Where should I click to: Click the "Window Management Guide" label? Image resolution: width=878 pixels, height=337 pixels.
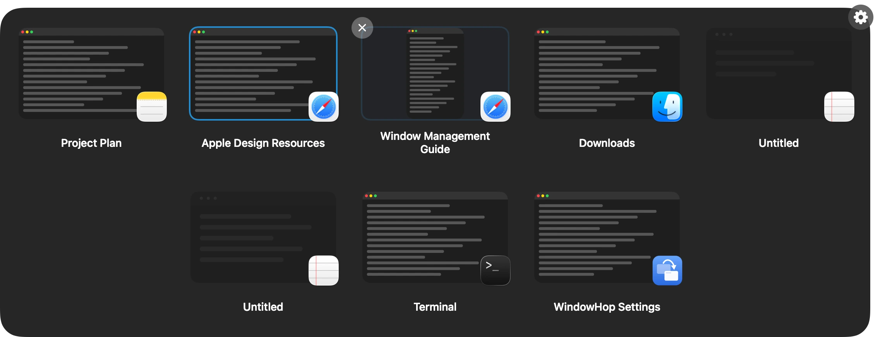[435, 143]
